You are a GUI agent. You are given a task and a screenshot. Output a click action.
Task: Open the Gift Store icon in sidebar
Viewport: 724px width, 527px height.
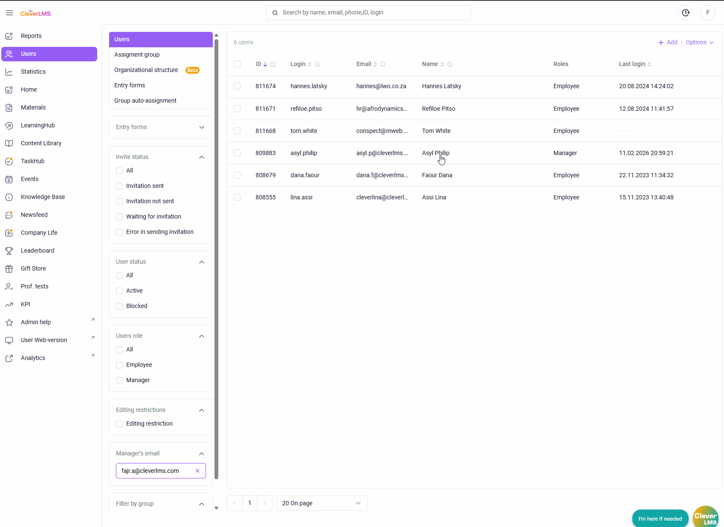coord(9,268)
